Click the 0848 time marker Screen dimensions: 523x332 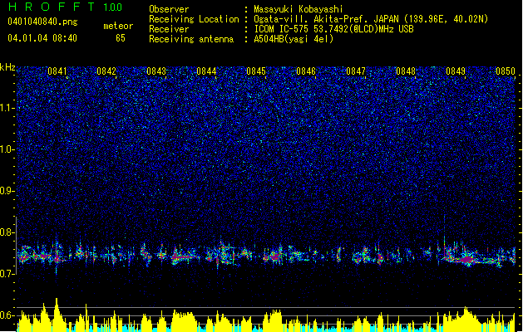(406, 71)
